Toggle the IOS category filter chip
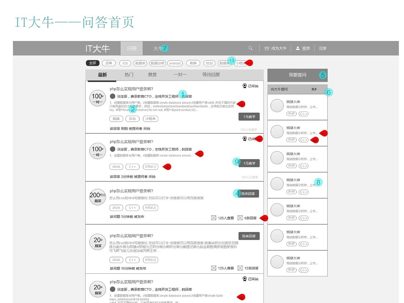Image resolution: width=404 pixels, height=303 pixels. (x=125, y=63)
